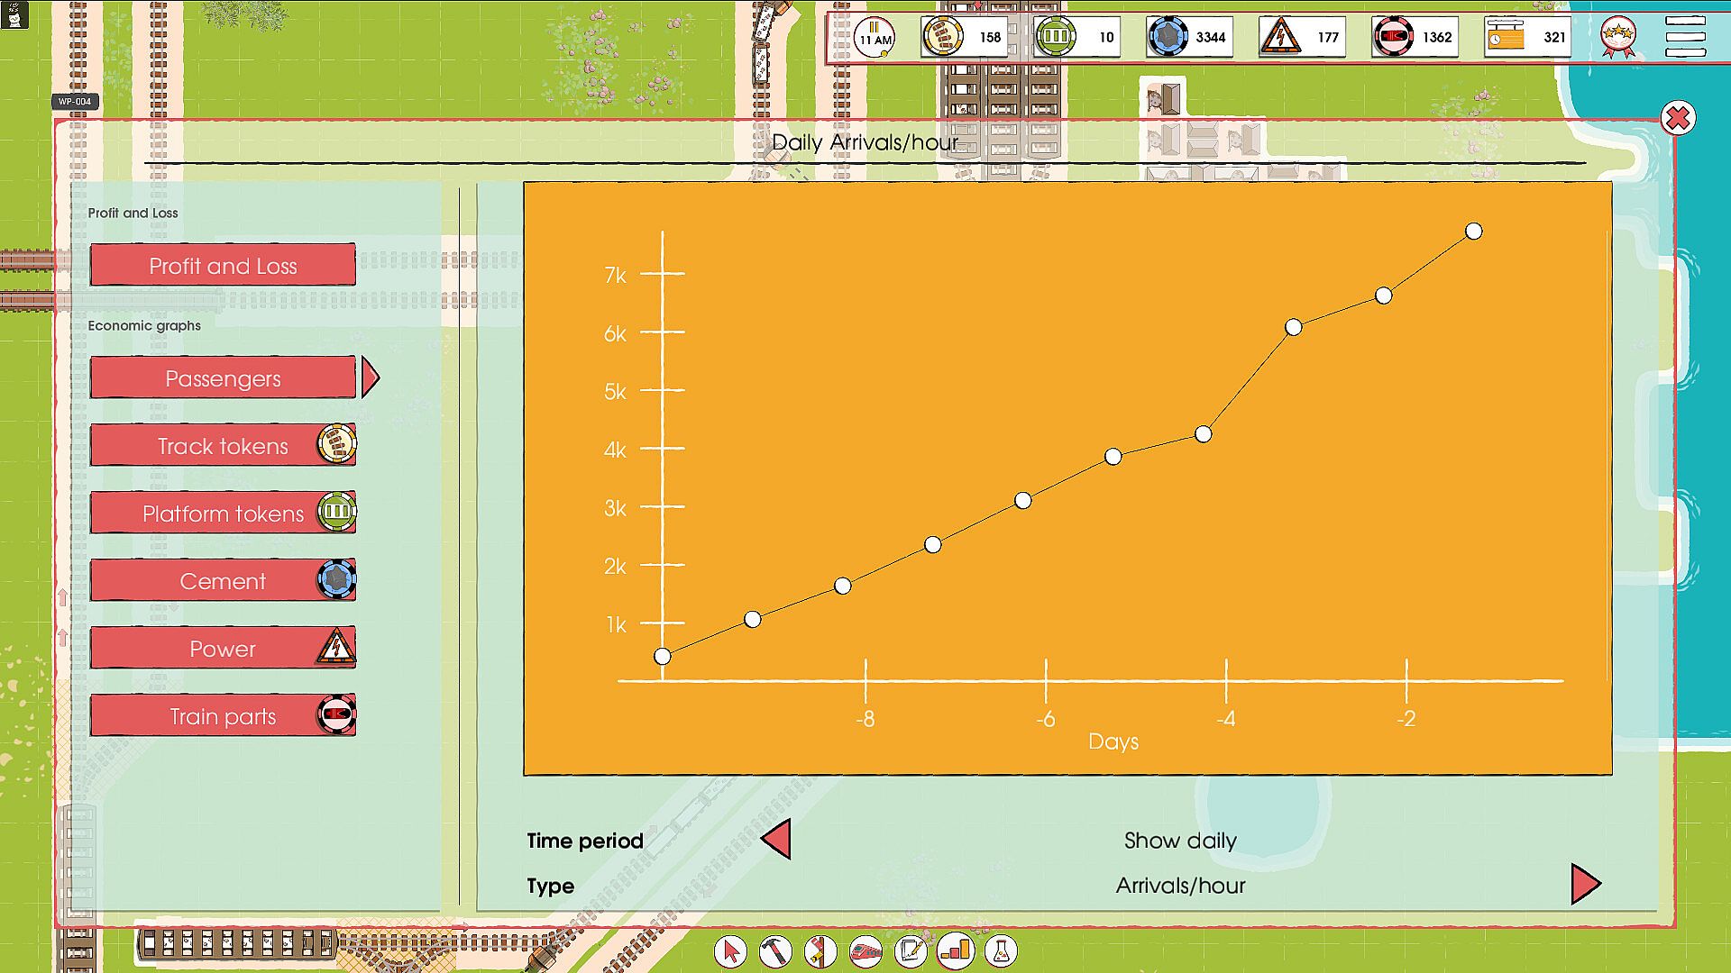Open the research flask icon
Viewport: 1731px width, 973px height.
[1001, 950]
